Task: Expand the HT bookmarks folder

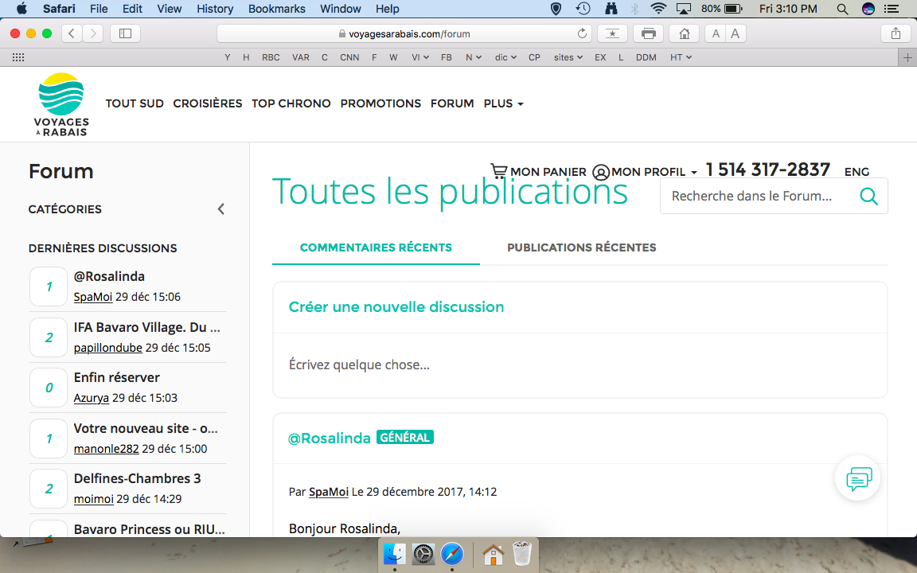Action: (x=681, y=57)
